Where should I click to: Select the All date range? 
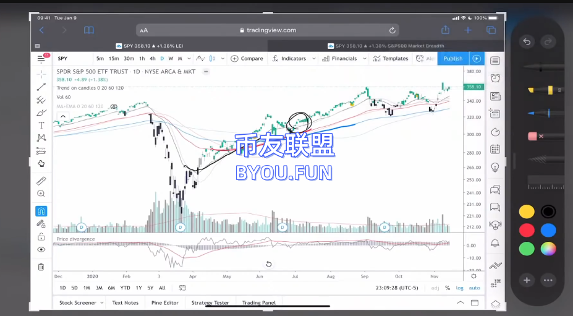(162, 288)
